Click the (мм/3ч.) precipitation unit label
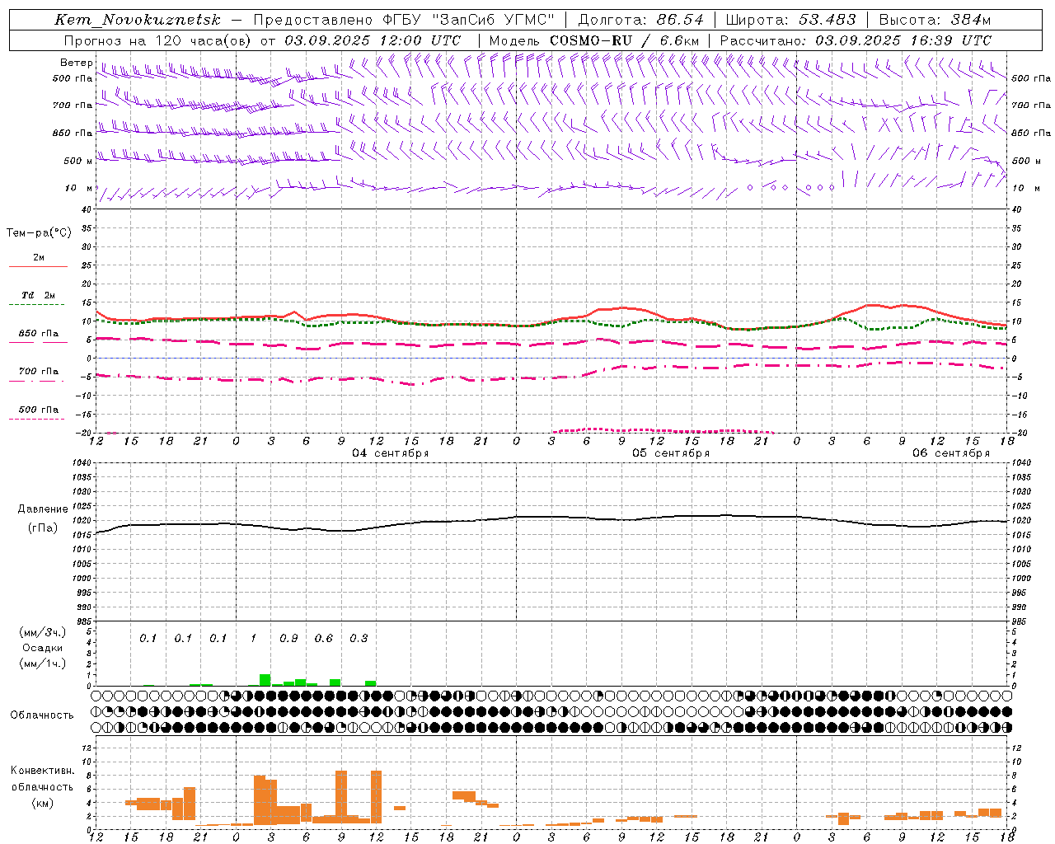The height and width of the screenshot is (844, 1055). pos(43,632)
